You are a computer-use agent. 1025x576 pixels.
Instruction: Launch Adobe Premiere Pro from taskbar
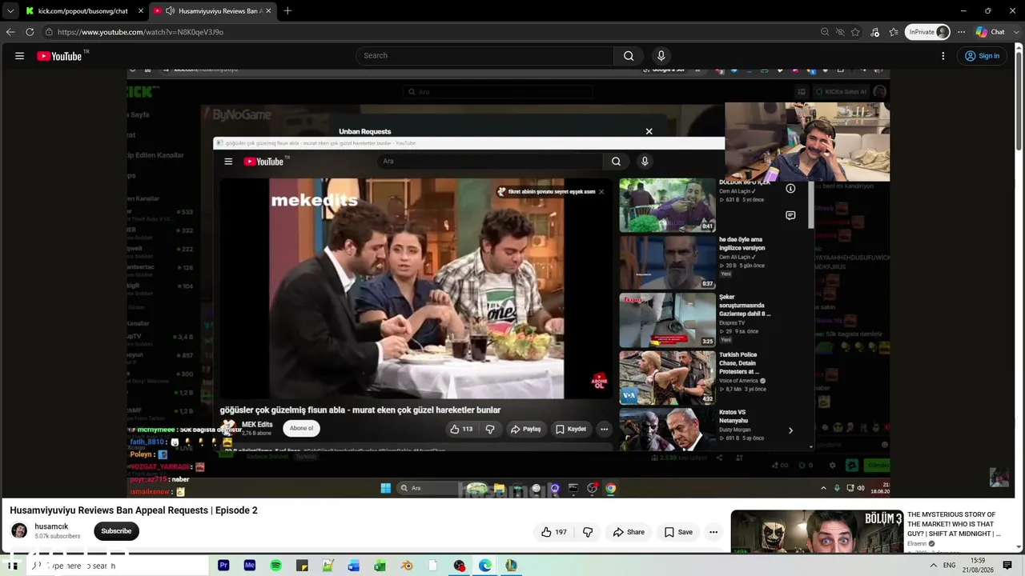coord(223,566)
